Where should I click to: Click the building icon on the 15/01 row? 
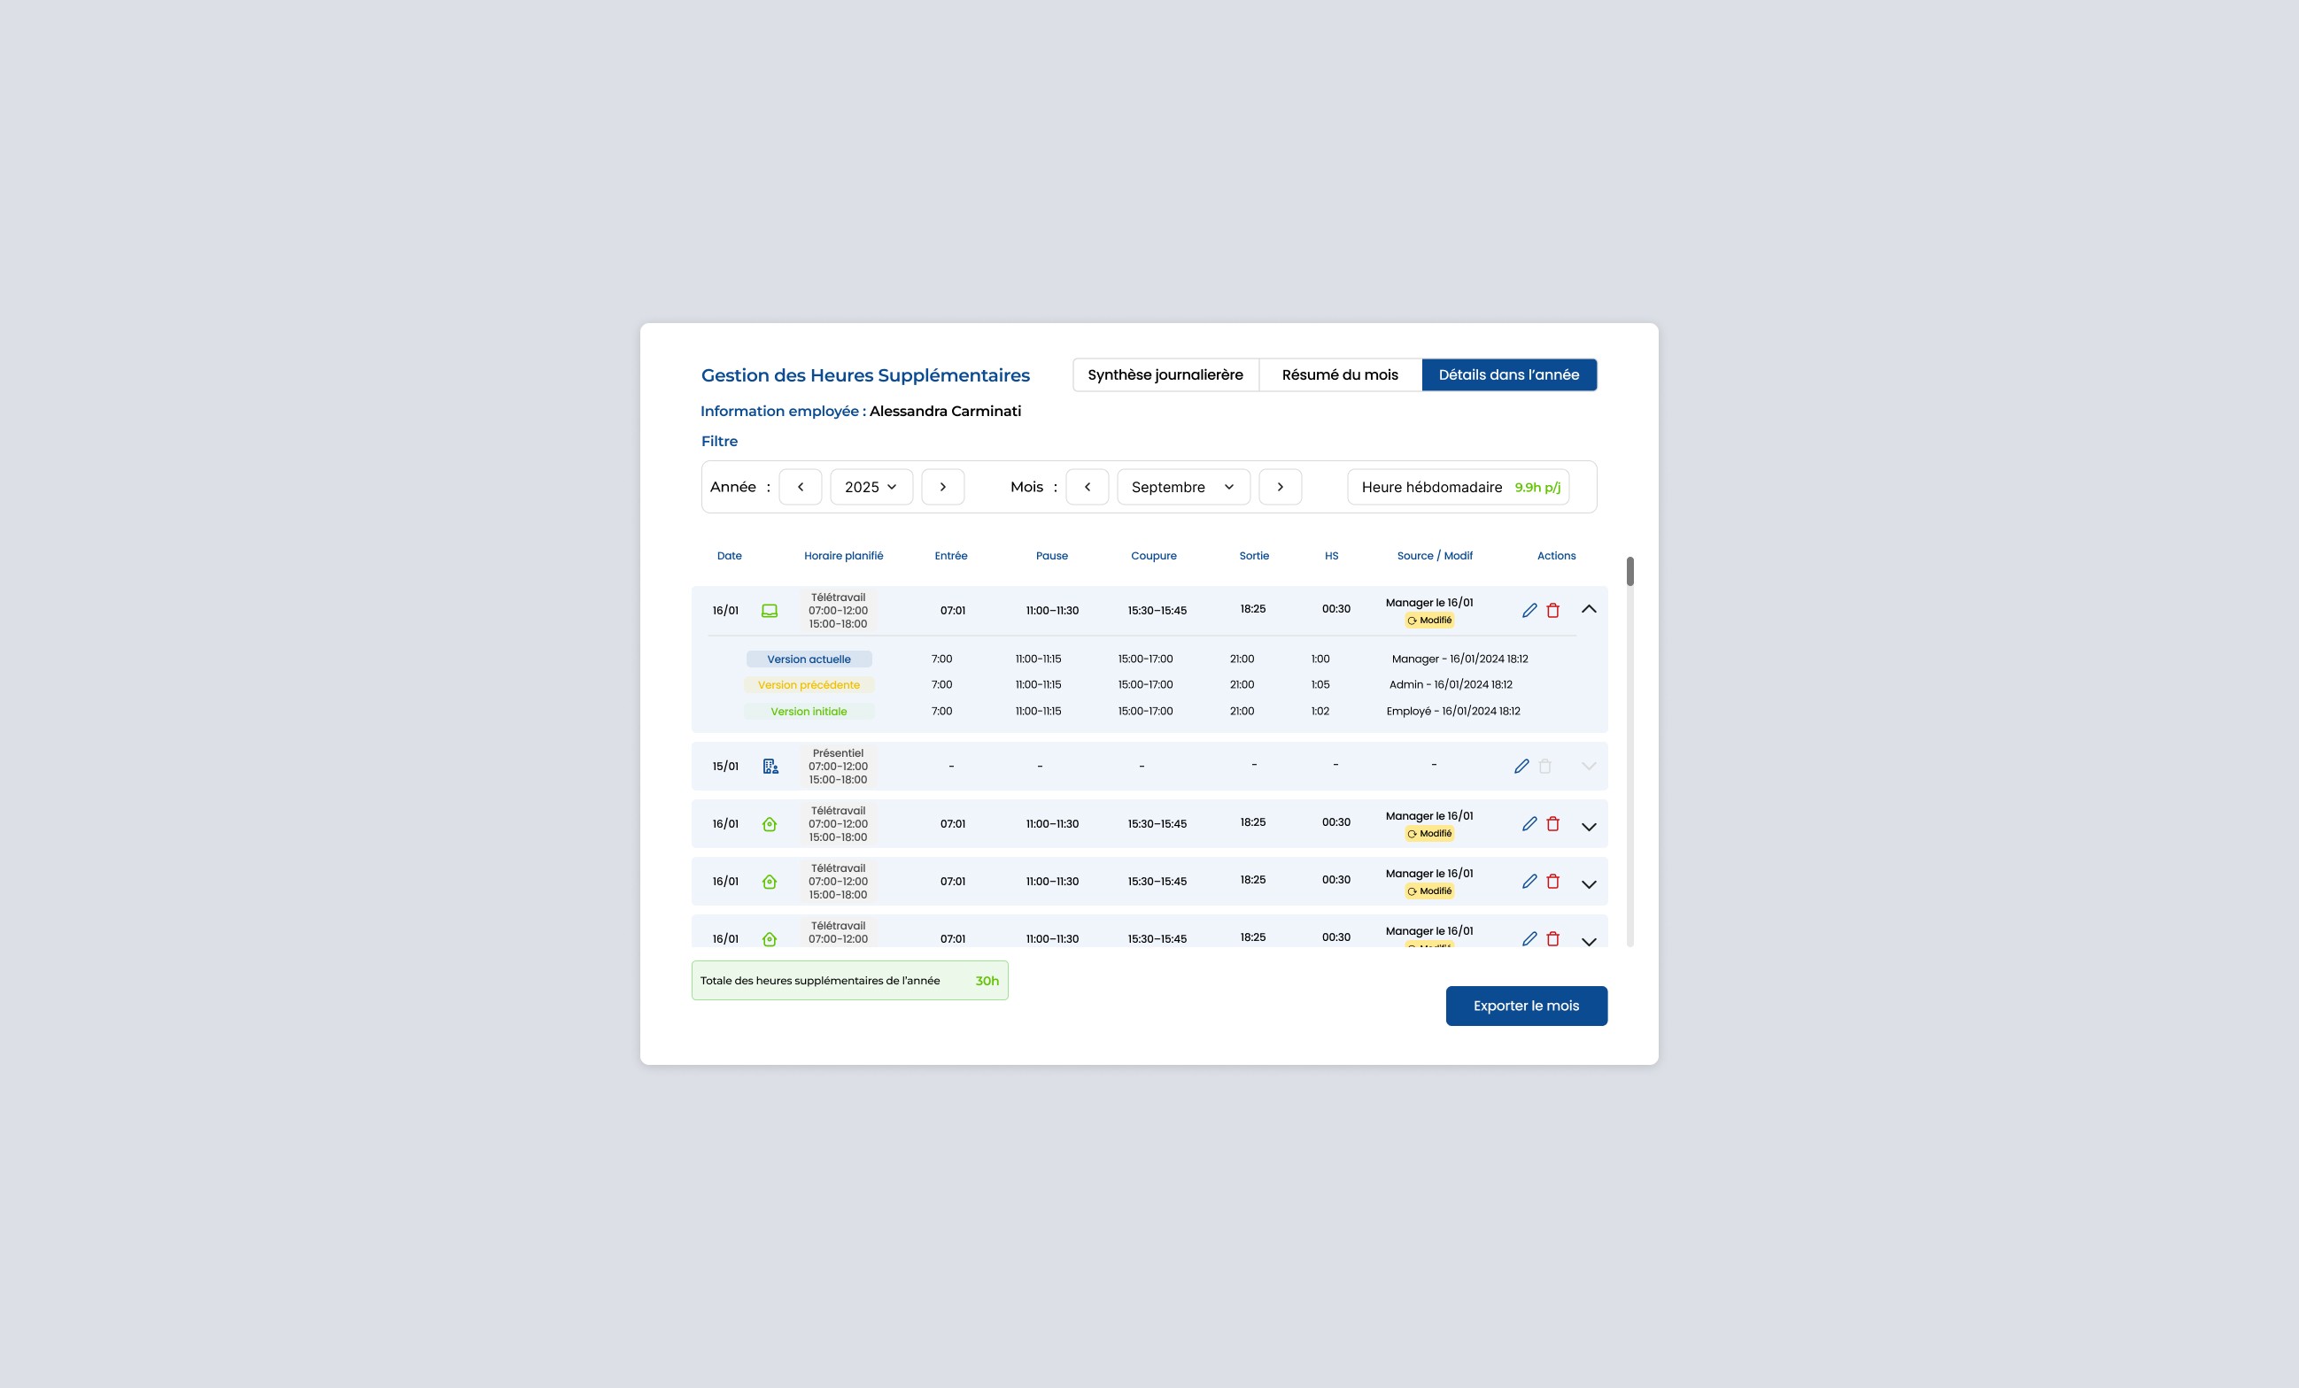[x=770, y=766]
